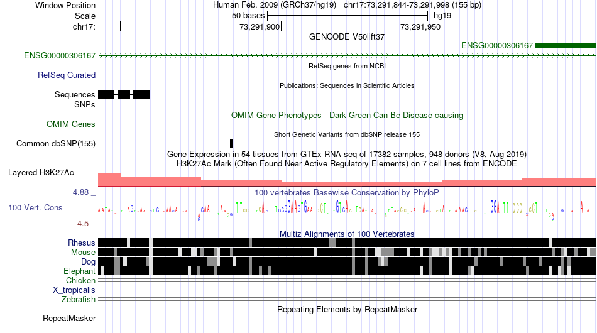The image size is (597, 333).
Task: Click 100 vertebrates Basewise Conservation title
Action: tap(347, 192)
